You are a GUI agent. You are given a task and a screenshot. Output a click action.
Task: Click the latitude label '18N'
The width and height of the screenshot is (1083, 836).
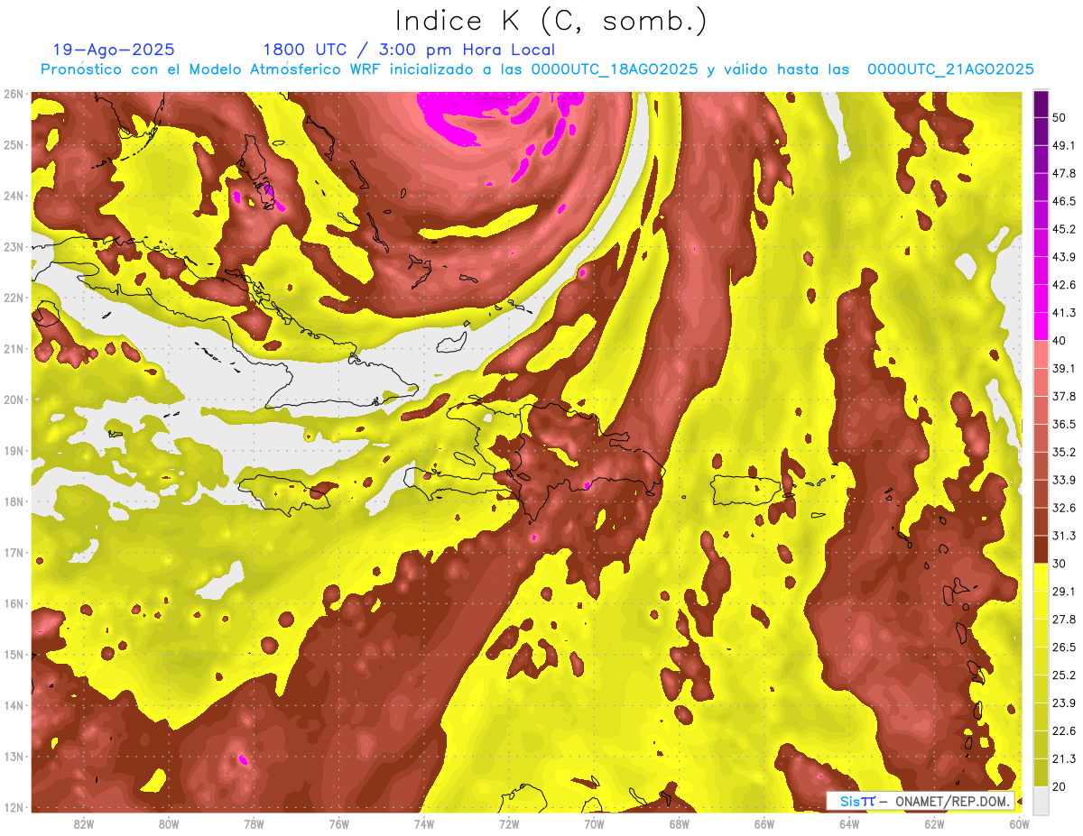click(x=13, y=501)
